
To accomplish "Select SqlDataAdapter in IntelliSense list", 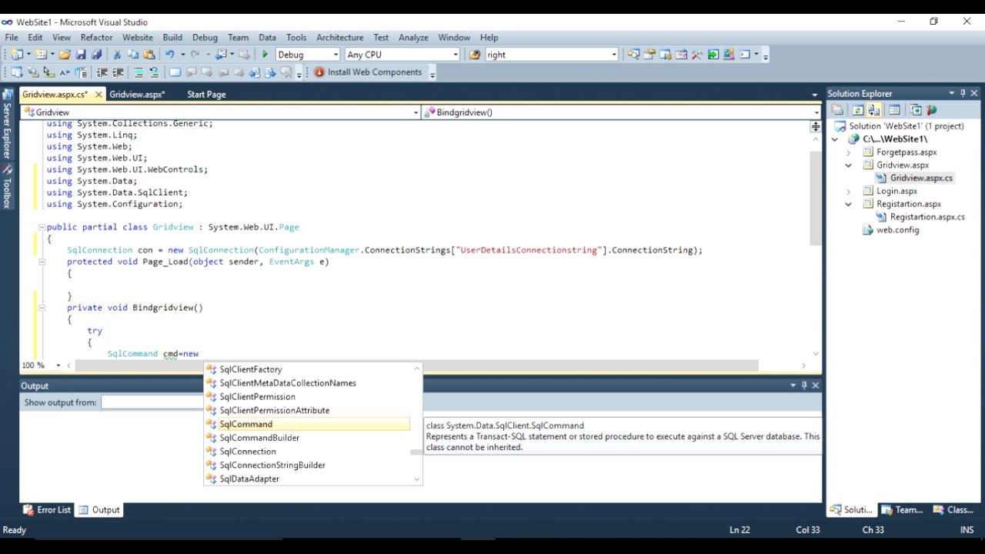I will (x=307, y=479).
